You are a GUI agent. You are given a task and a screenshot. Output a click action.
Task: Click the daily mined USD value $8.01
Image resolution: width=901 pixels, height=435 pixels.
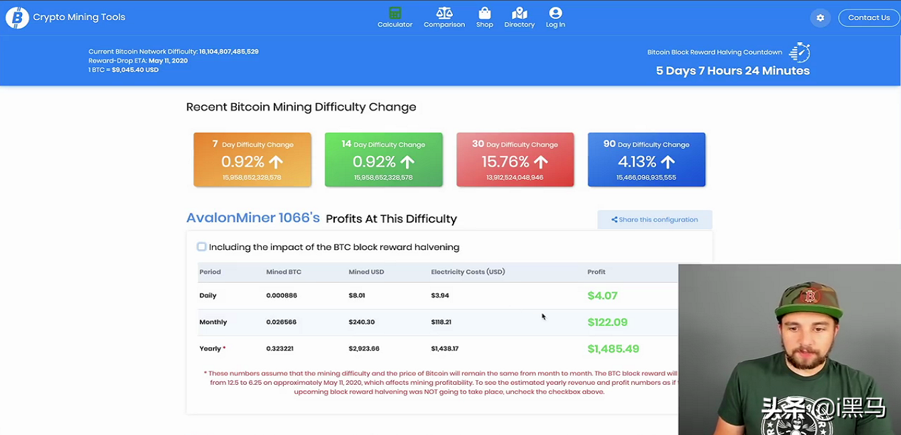click(357, 296)
